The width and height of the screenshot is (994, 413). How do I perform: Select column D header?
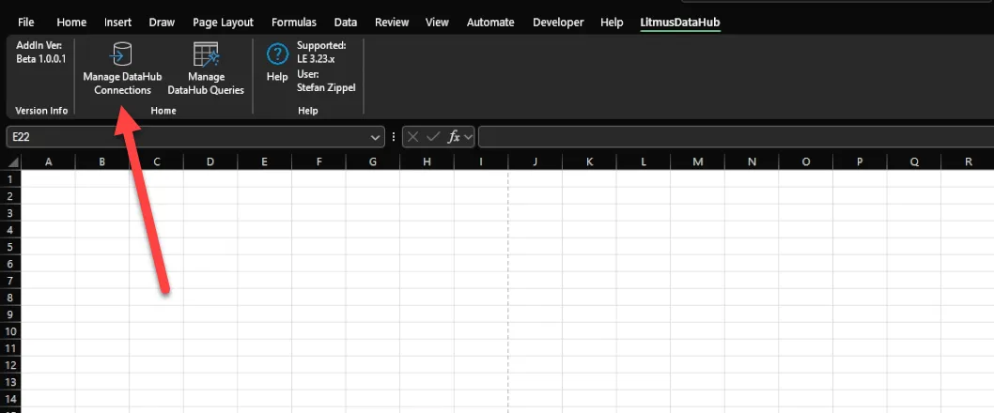pos(210,162)
